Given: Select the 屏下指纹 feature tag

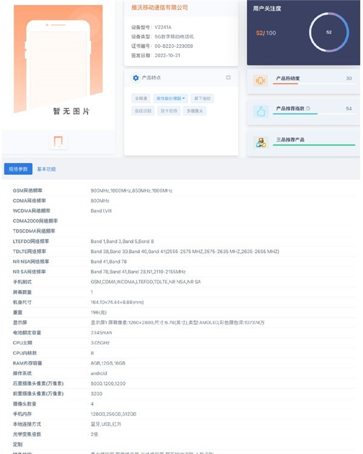Looking at the screenshot, I should click(x=202, y=99).
